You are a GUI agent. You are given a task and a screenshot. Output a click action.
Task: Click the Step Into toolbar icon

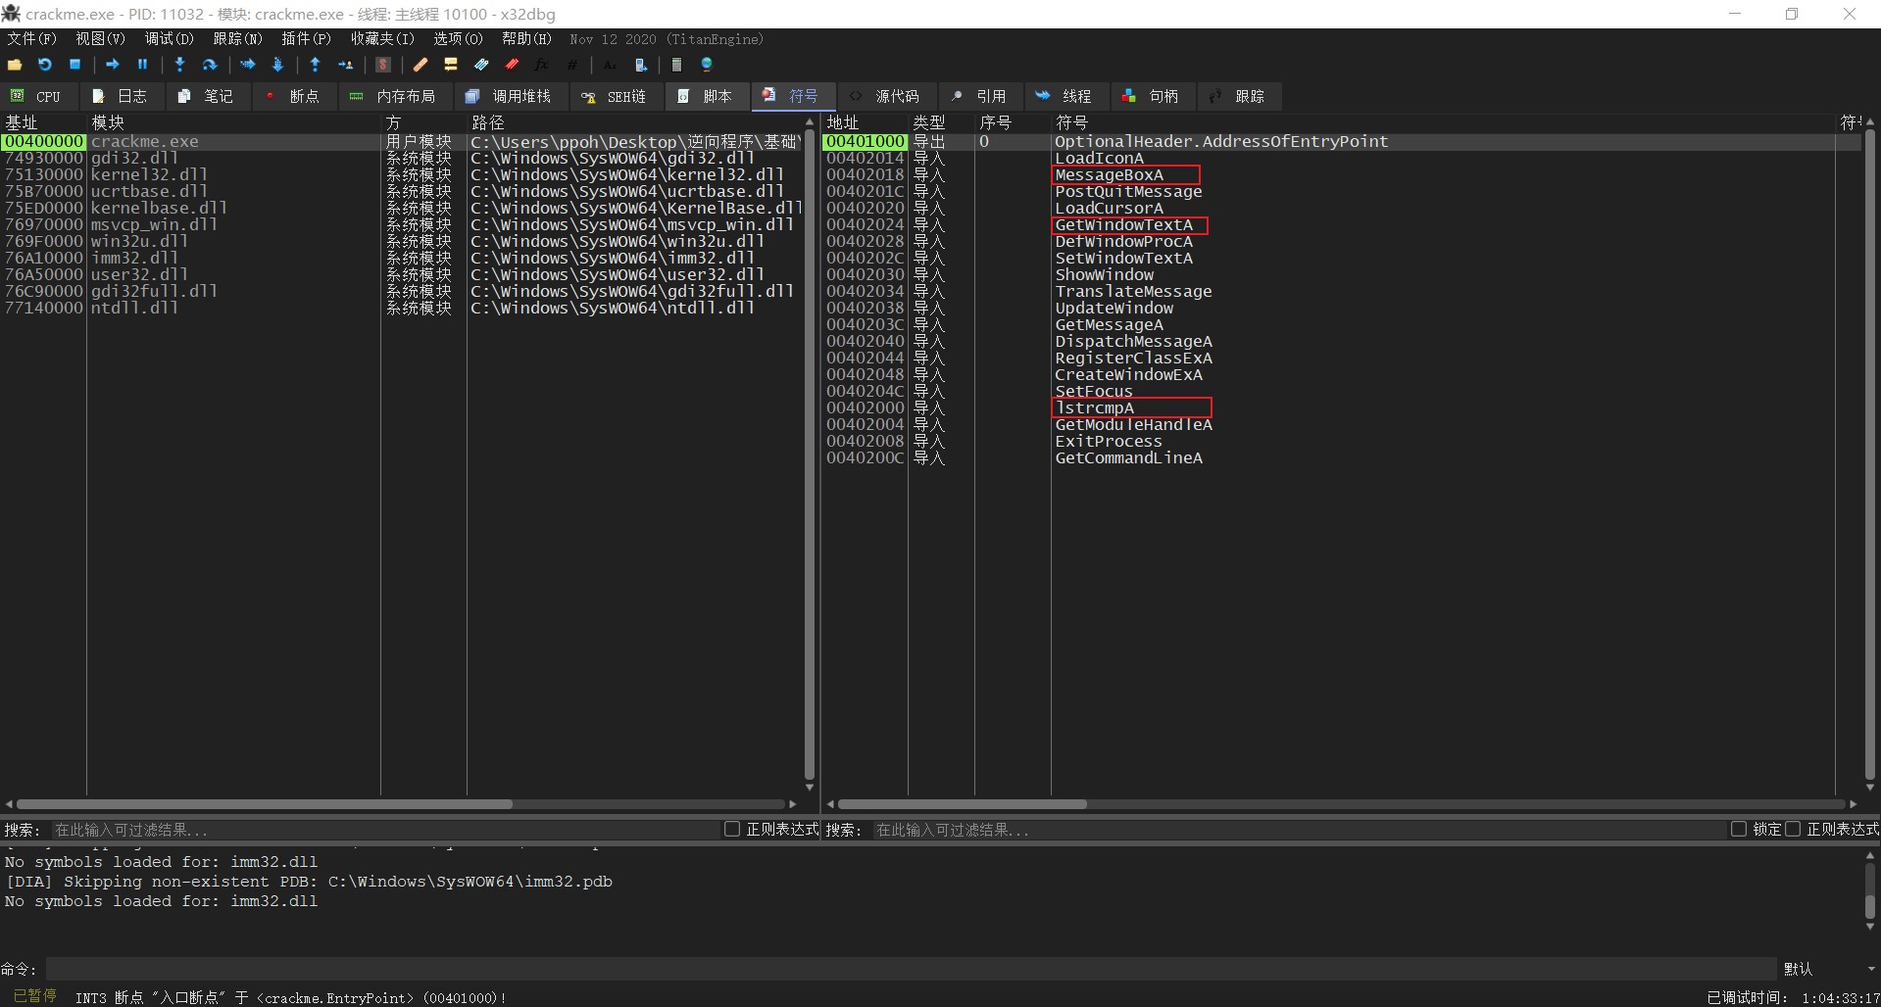179,65
